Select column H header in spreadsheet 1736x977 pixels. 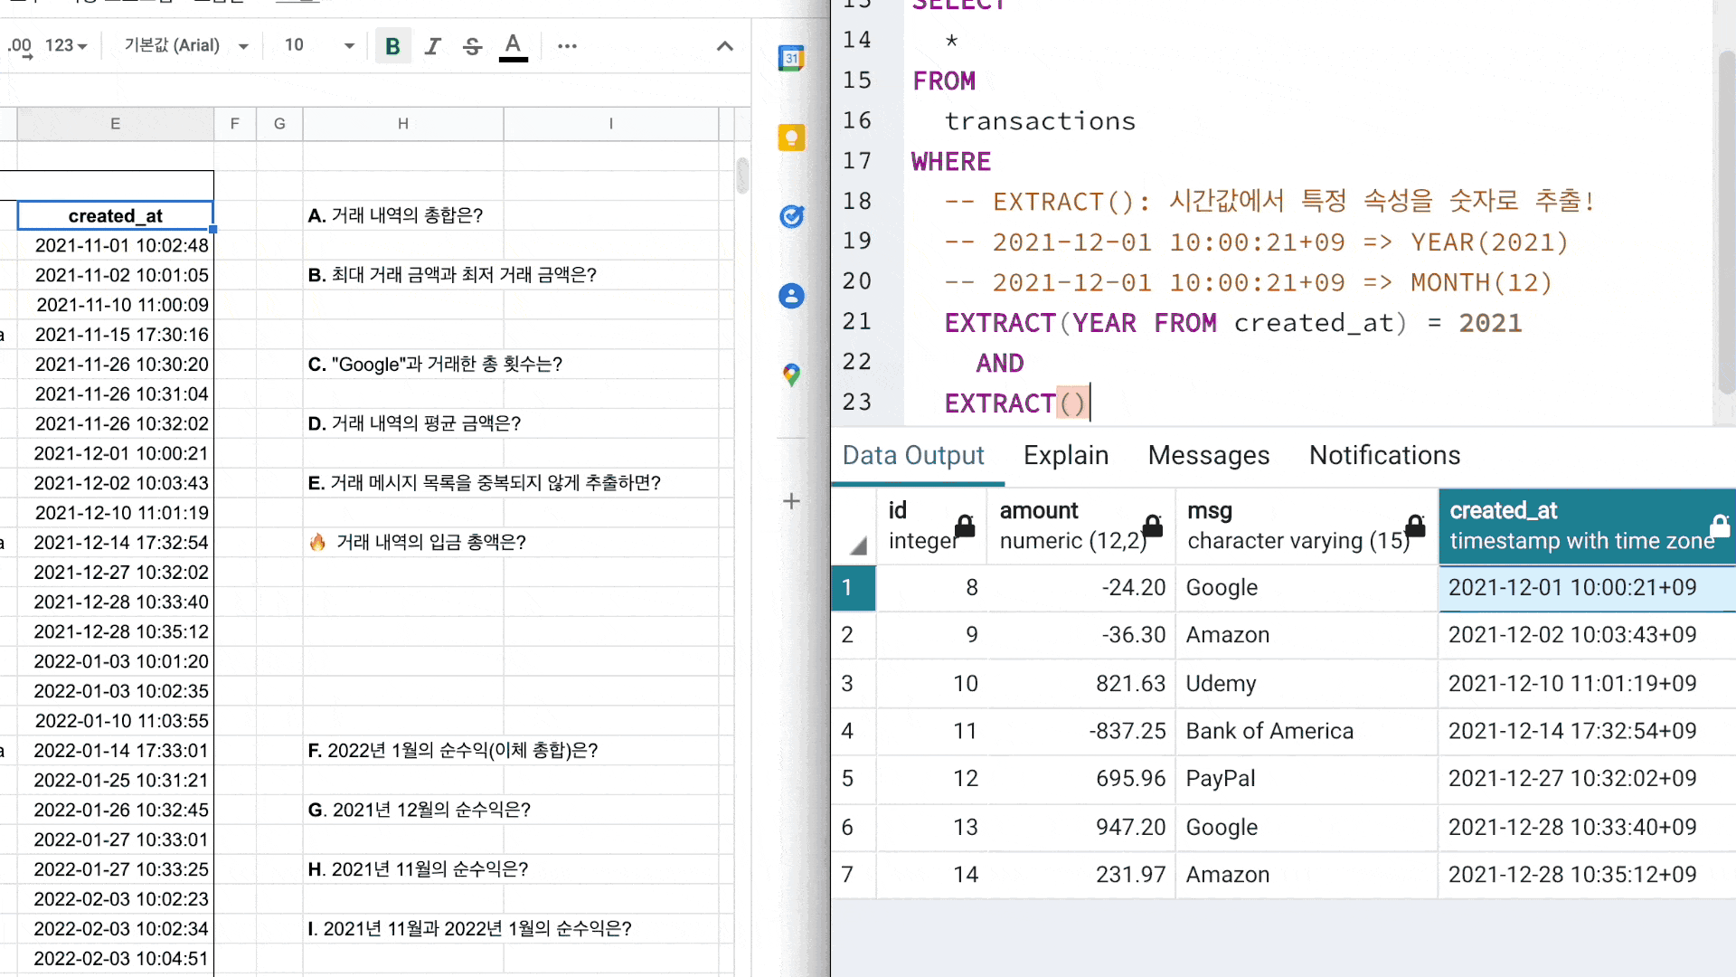point(402,124)
